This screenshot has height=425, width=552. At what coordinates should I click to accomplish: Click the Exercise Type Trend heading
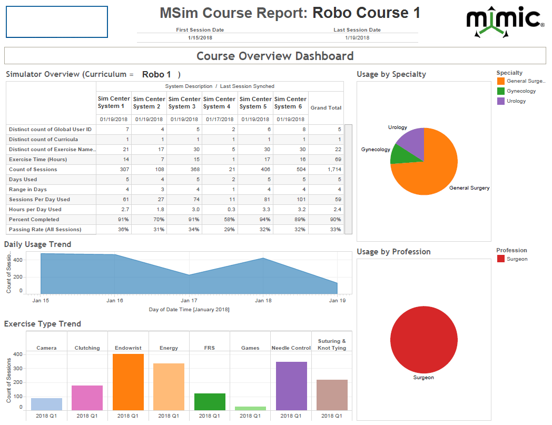43,324
